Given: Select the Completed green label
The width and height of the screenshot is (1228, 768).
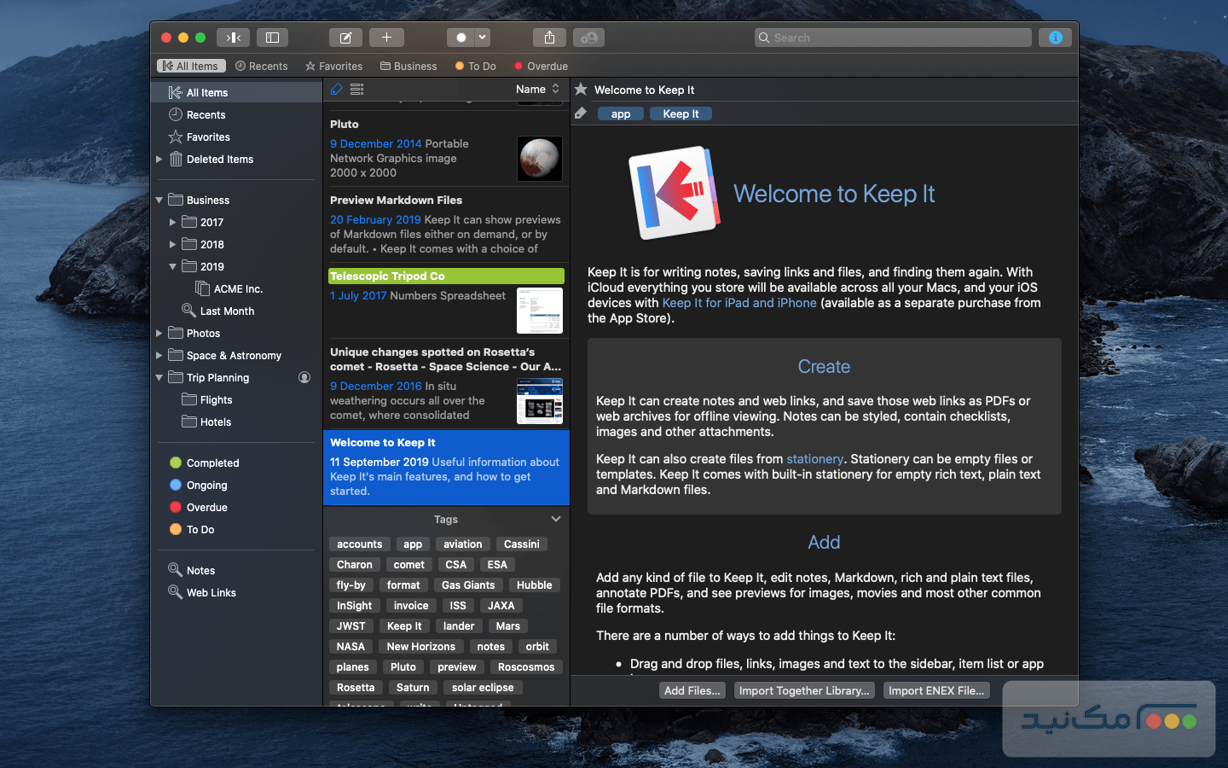Looking at the screenshot, I should [212, 463].
